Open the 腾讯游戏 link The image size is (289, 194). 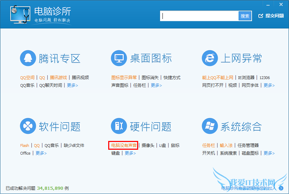click(58, 78)
